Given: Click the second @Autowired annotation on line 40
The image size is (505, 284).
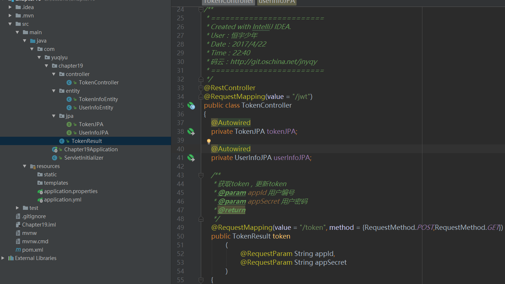Looking at the screenshot, I should click(x=231, y=149).
